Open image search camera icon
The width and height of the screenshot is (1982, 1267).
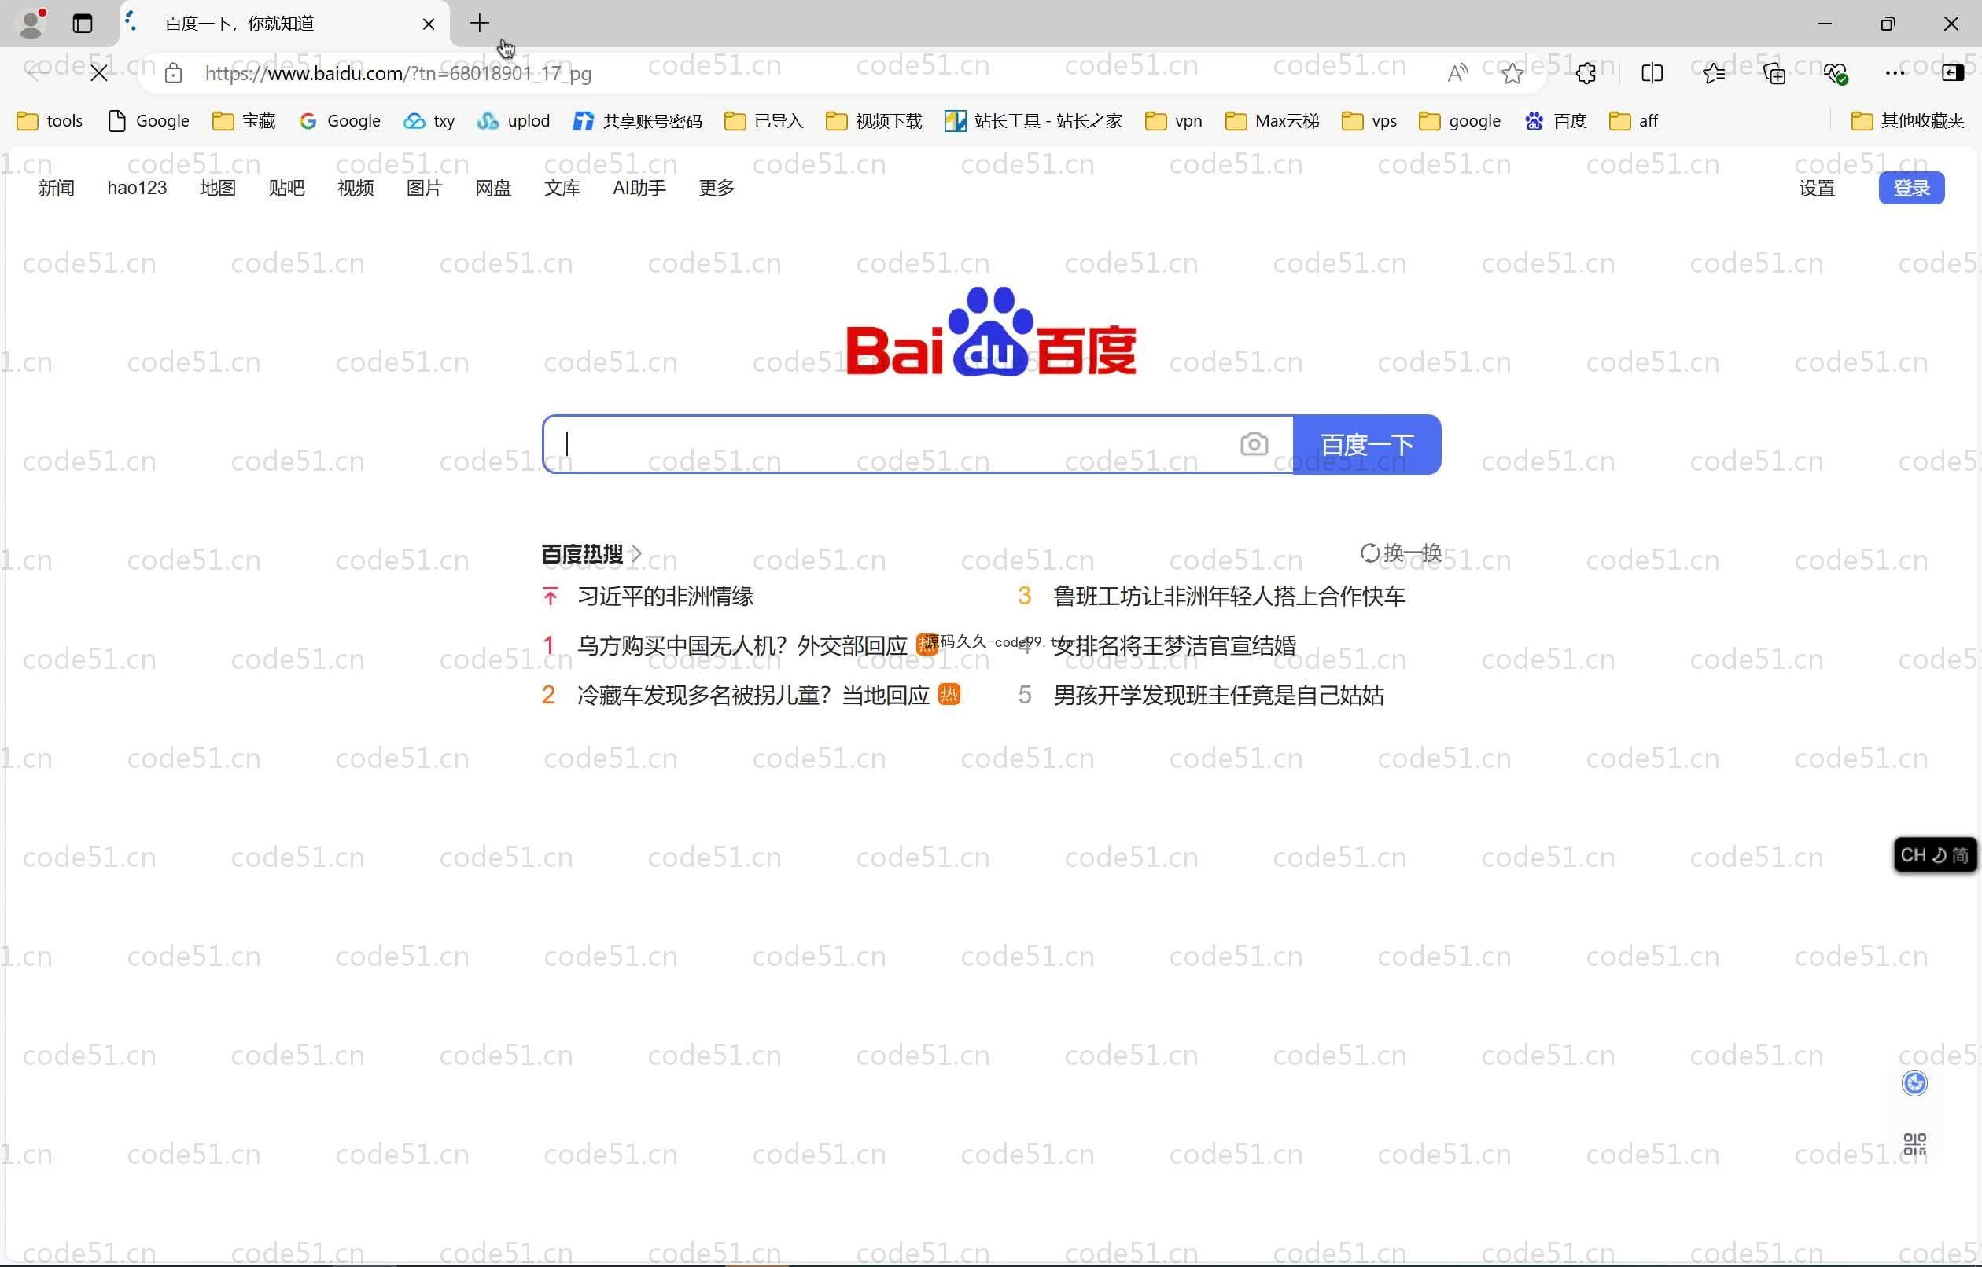click(x=1254, y=444)
